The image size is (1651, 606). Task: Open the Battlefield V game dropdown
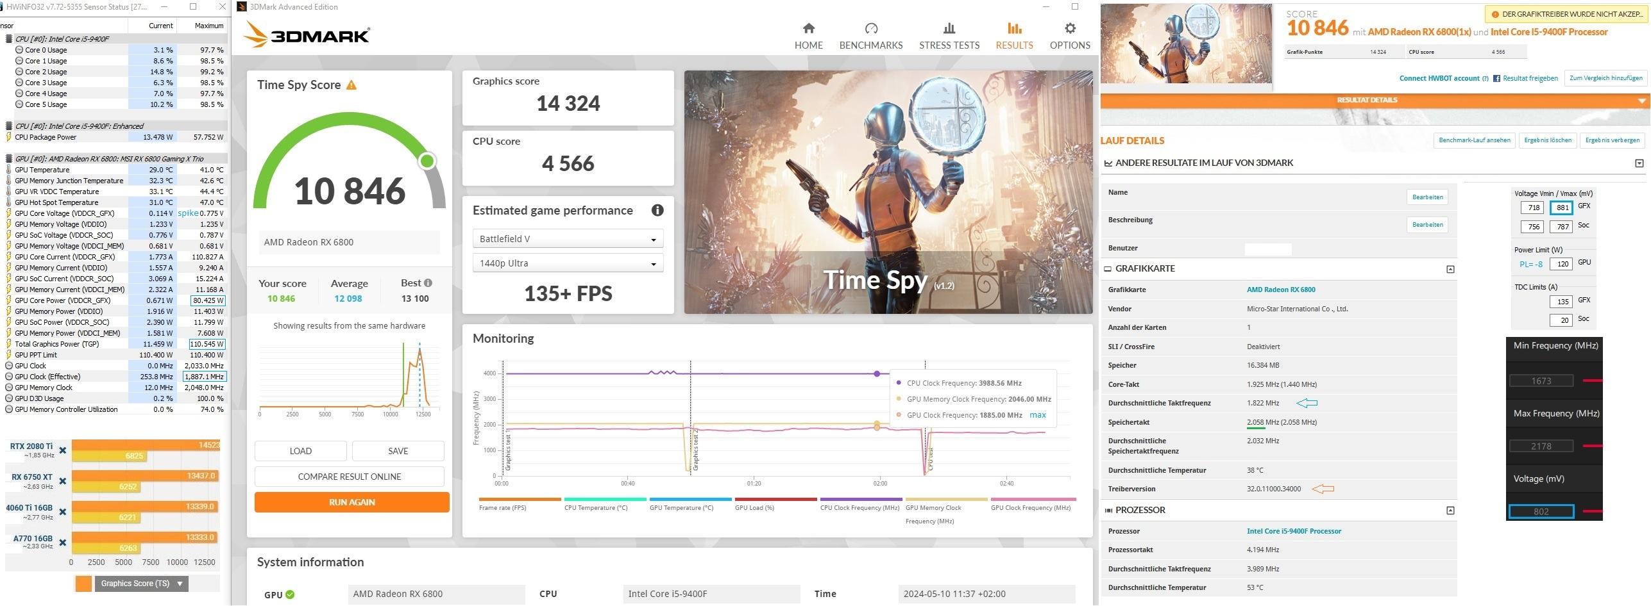click(568, 239)
